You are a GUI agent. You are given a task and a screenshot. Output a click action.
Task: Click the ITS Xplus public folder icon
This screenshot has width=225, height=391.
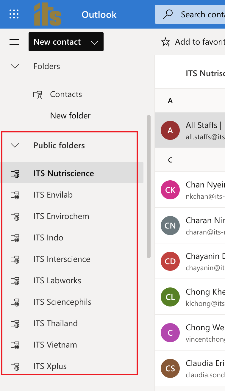(15, 367)
